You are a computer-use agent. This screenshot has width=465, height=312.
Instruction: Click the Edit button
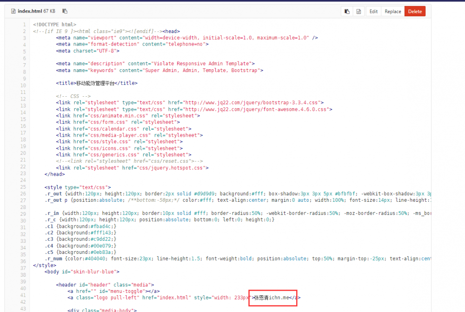pyautogui.click(x=373, y=12)
